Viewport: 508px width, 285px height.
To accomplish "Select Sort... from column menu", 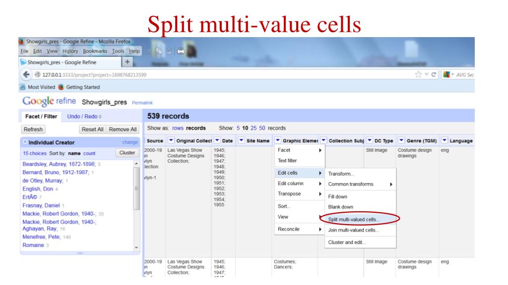I will tap(299, 206).
